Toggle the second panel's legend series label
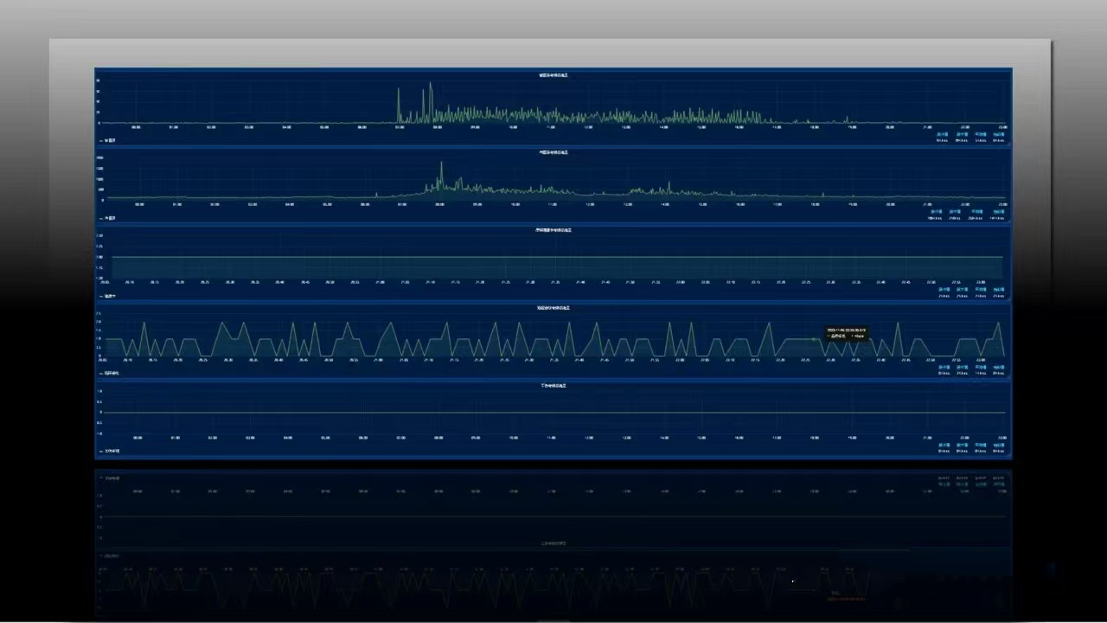 (x=110, y=218)
